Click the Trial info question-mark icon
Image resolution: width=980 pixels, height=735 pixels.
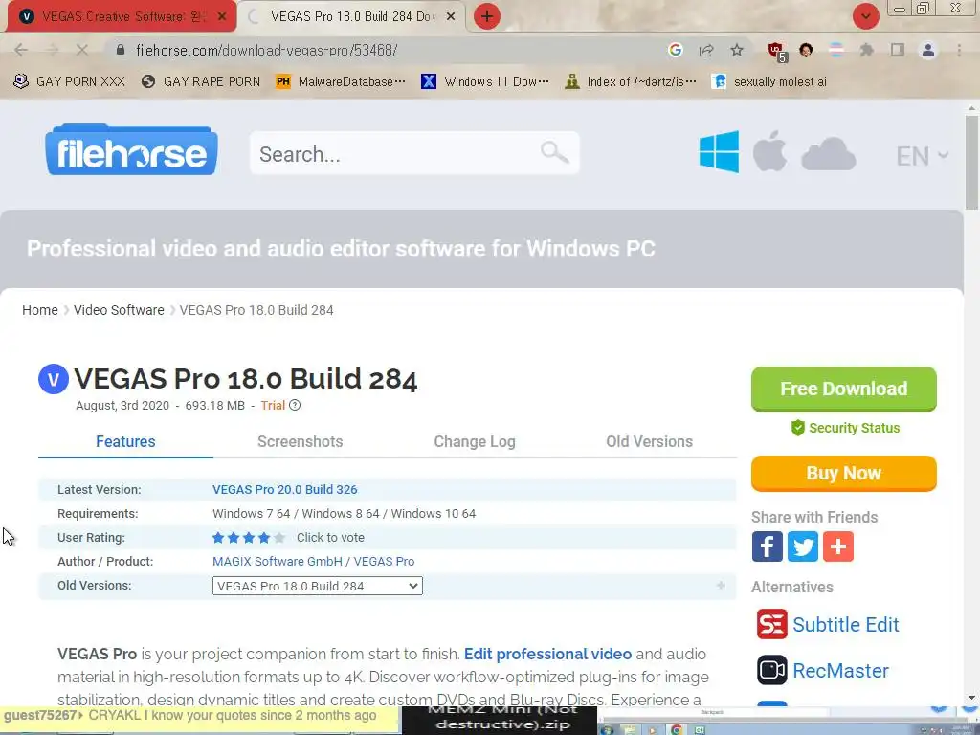point(295,405)
